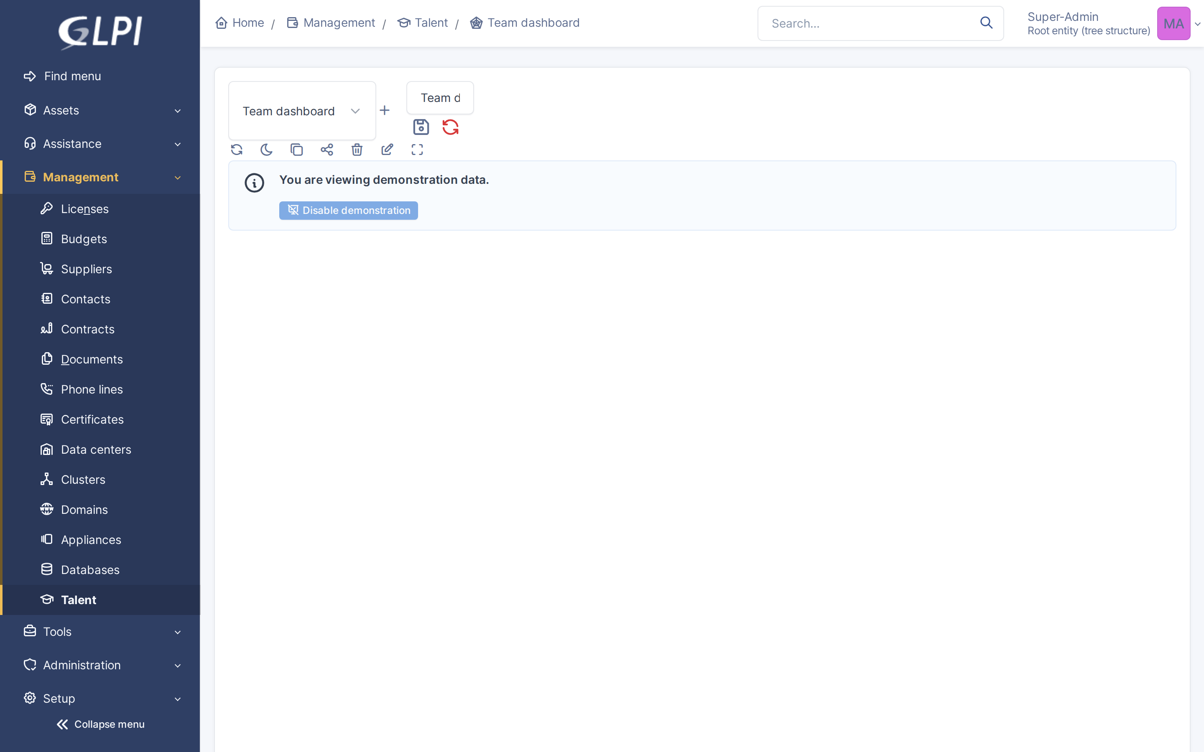Toggle dark mode with moon icon
1204x752 pixels.
267,150
